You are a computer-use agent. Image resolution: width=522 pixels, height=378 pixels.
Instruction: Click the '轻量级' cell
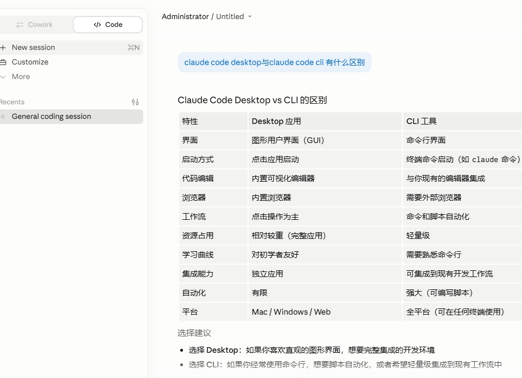tap(463, 236)
